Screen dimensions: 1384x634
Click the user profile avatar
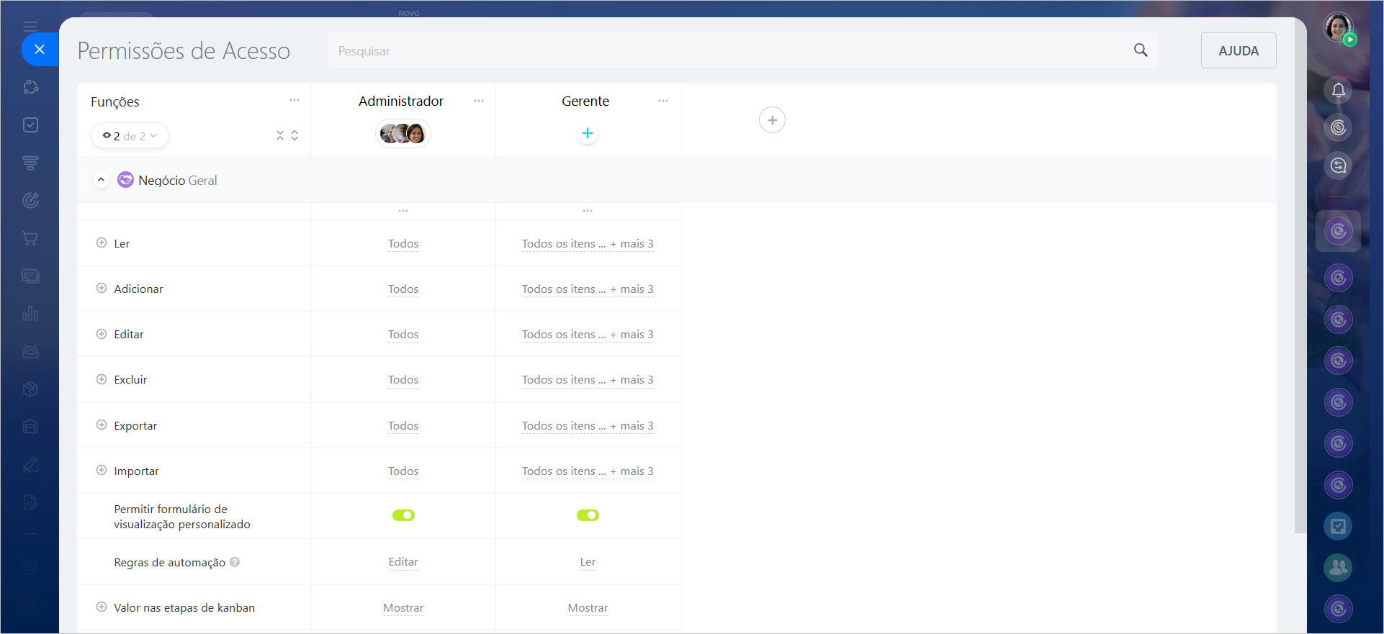(1339, 28)
